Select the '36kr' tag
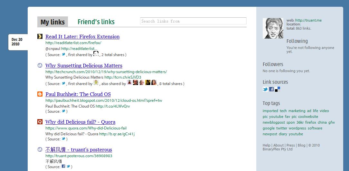Viewport: 349px width, 171px height. pyautogui.click(x=300, y=122)
